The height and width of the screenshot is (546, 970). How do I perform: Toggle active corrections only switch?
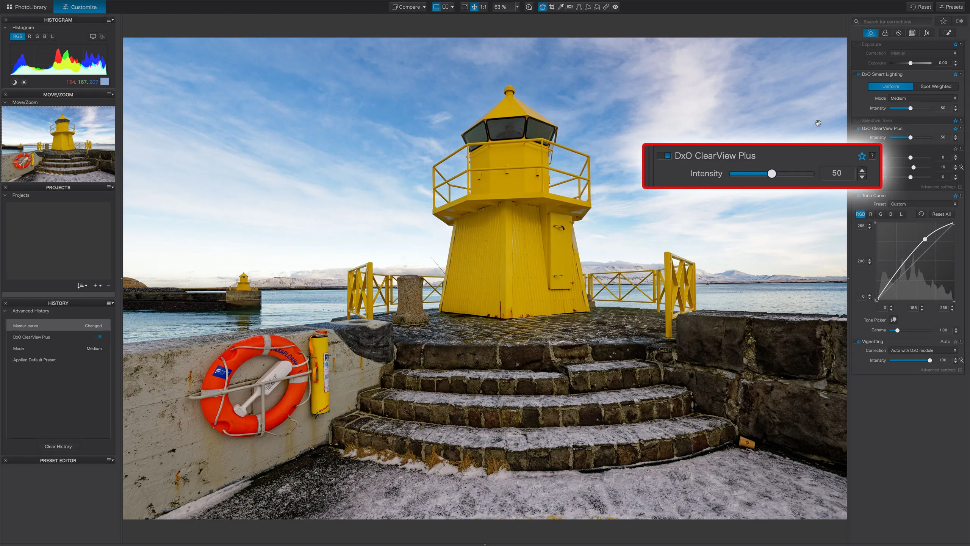(959, 21)
